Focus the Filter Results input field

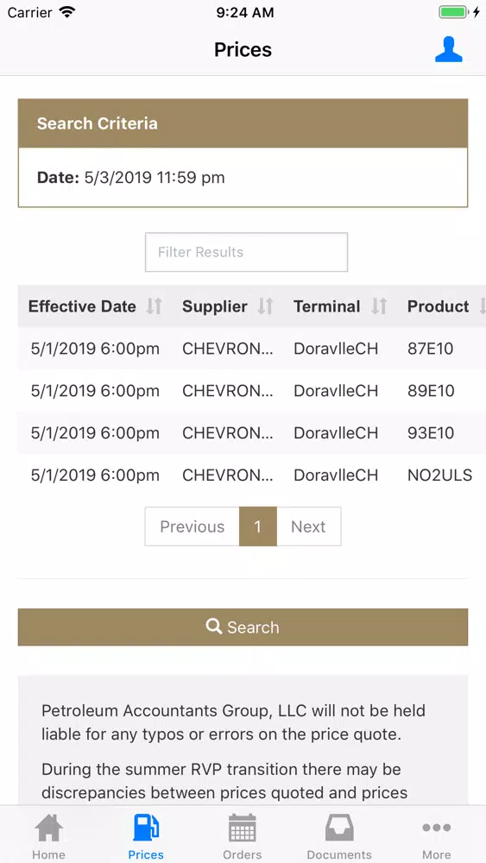point(246,252)
